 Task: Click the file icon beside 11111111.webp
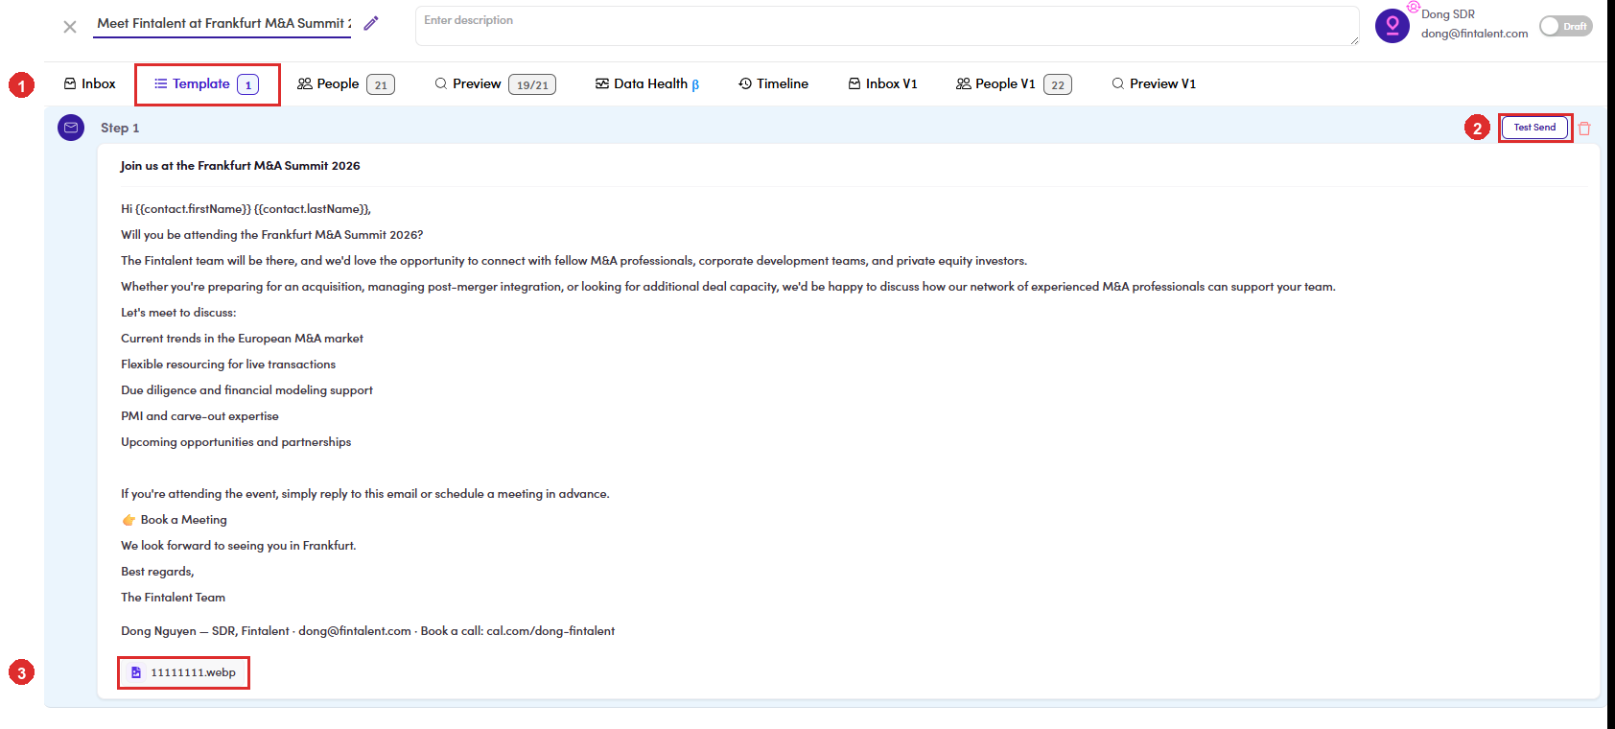click(136, 672)
